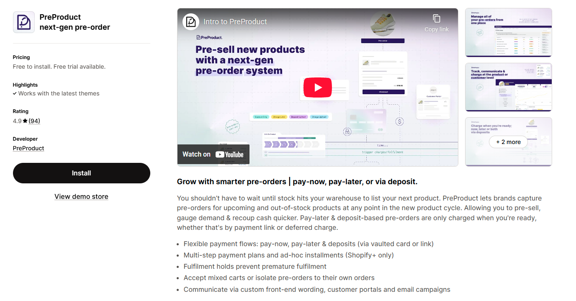
Task: Click the sneaker product image in video
Action: pos(383,24)
